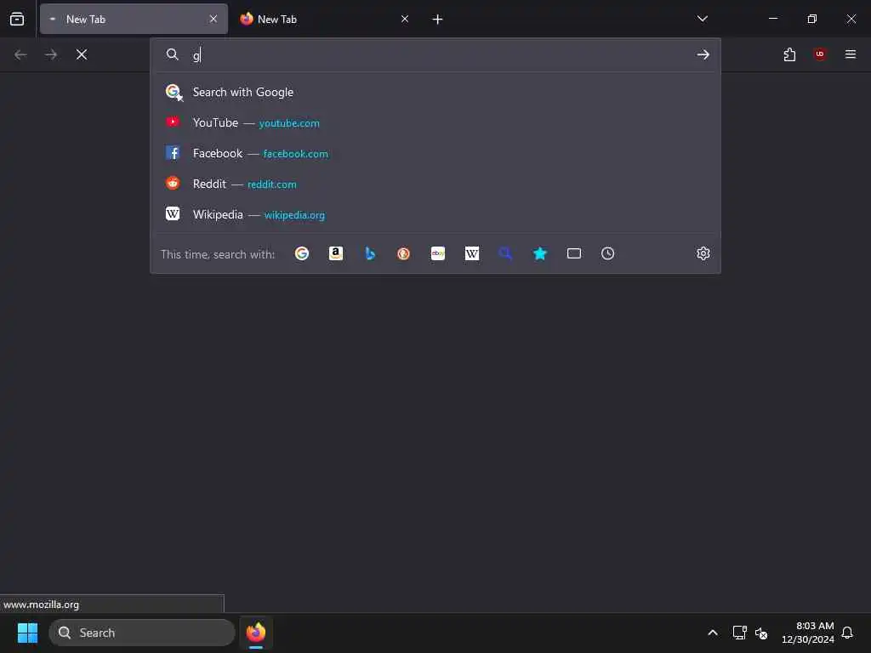Open Firefox View in tab bar

point(17,19)
